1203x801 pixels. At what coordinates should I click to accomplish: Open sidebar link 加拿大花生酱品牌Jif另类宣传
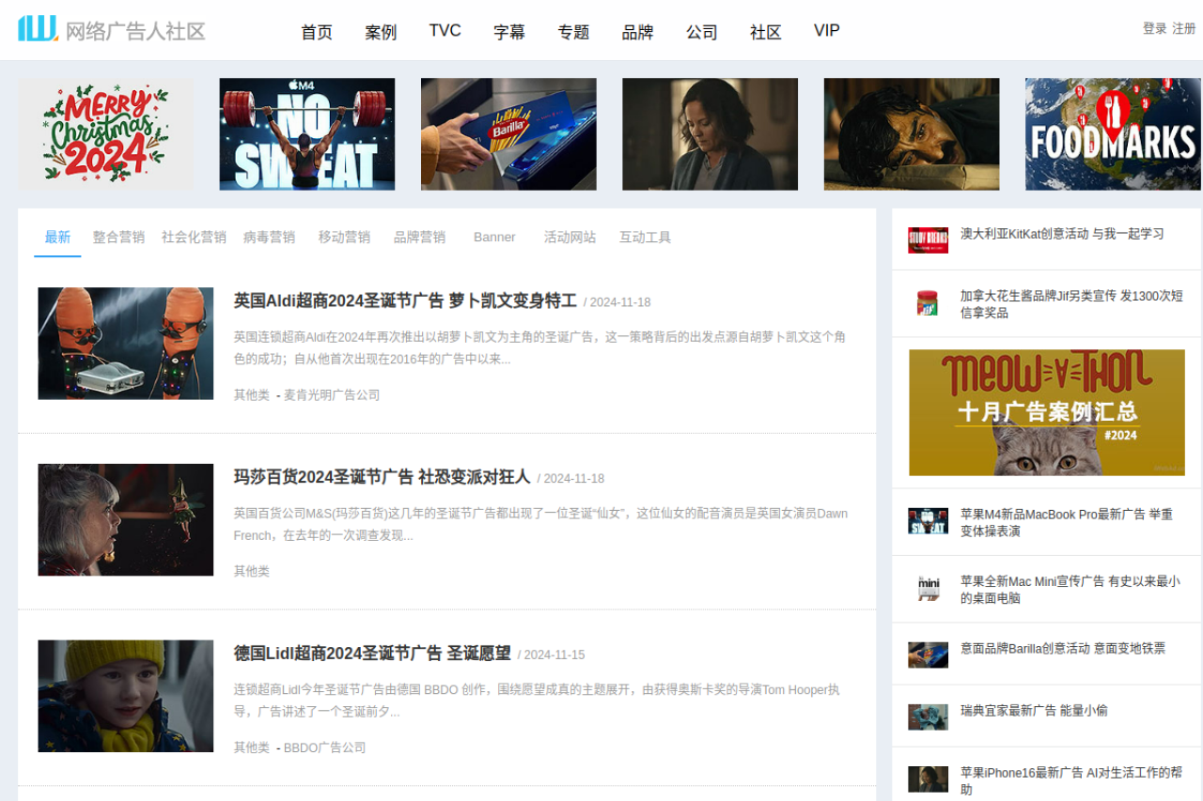point(1071,304)
